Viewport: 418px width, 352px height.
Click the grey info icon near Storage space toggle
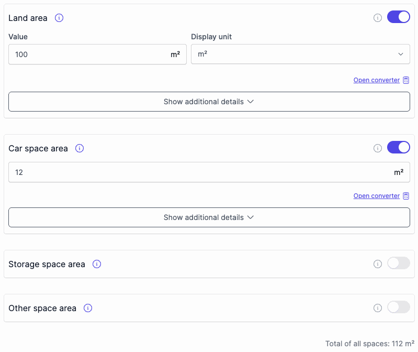(378, 264)
